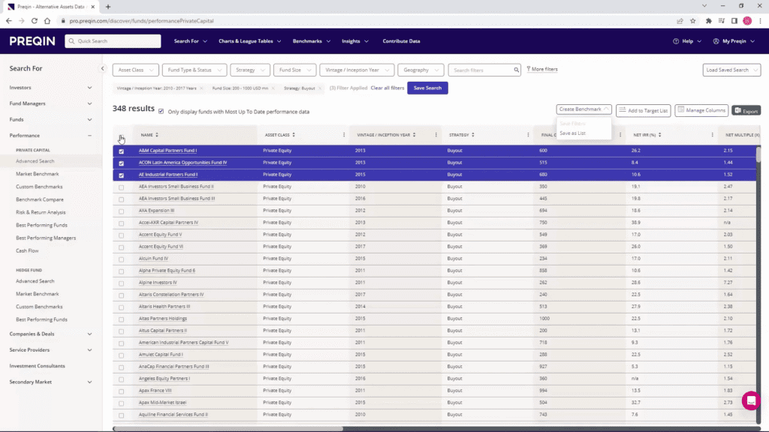The width and height of the screenshot is (769, 432).
Task: Open the chat bubble in bottom corner
Action: click(750, 400)
